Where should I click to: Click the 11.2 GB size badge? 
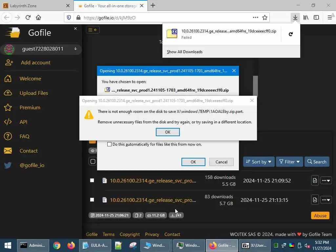click(x=156, y=215)
